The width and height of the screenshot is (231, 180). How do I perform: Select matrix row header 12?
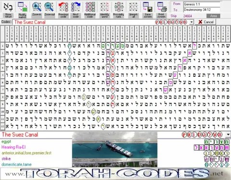[2, 126]
